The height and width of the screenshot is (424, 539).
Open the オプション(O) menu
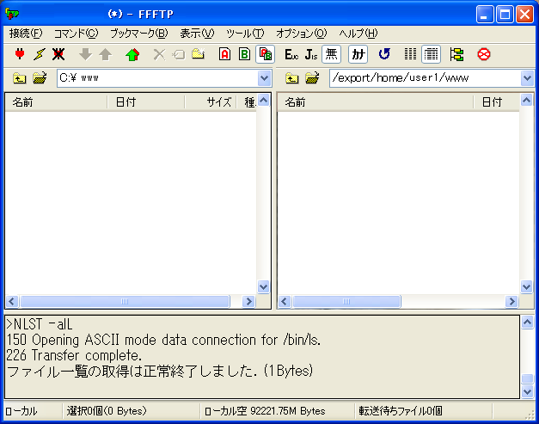tap(302, 34)
